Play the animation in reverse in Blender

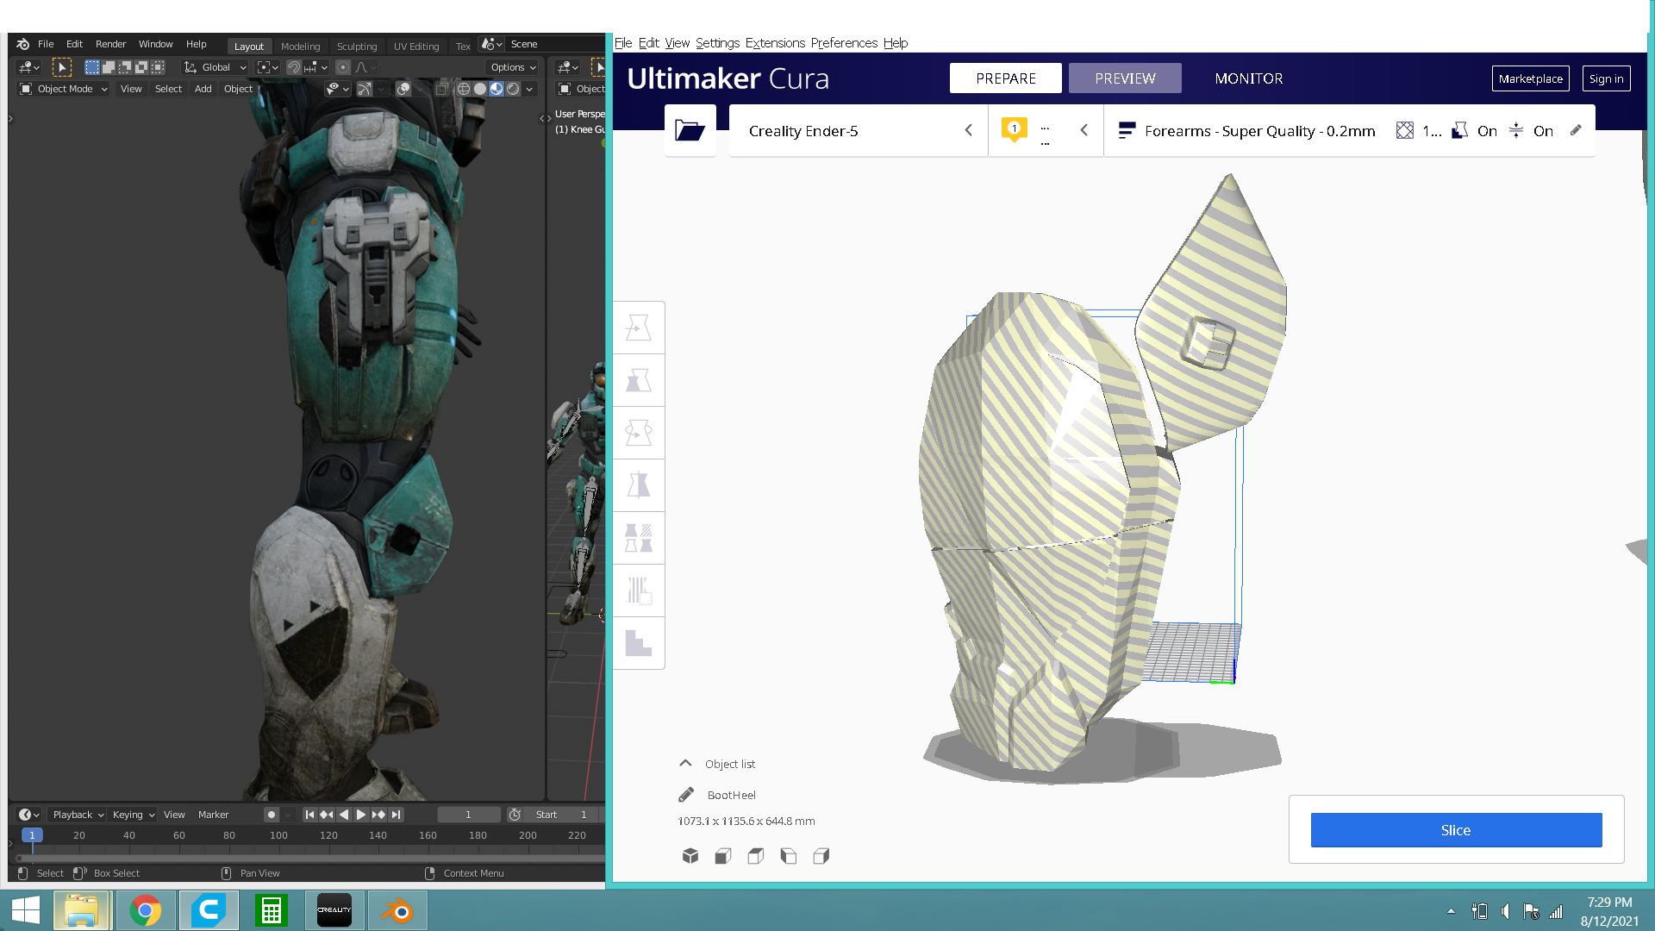[x=344, y=815]
